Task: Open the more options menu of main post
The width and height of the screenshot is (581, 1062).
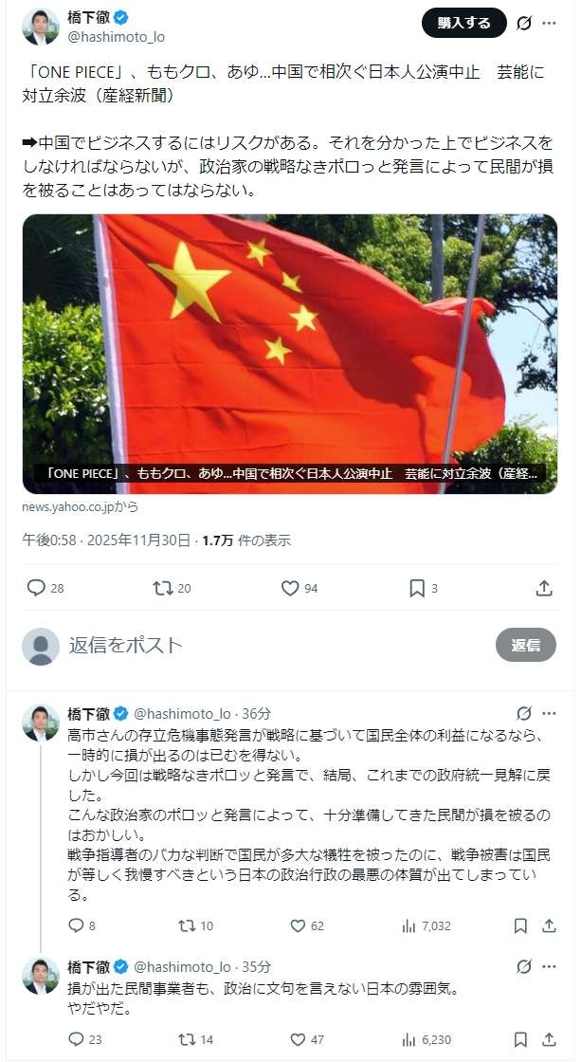Action: (549, 23)
